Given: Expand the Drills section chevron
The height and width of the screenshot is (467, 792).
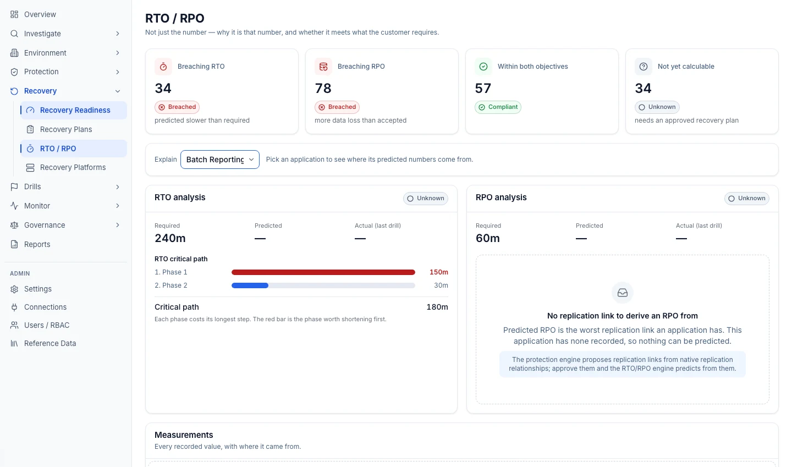Looking at the screenshot, I should (118, 186).
